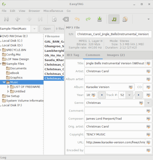Click the delete file toolbar icon
Image resolution: width=153 pixels, height=160 pixels.
click(x=66, y=19)
